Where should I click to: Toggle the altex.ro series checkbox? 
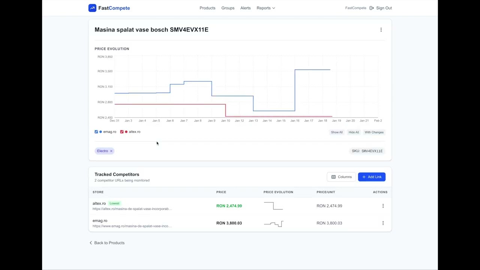(122, 132)
